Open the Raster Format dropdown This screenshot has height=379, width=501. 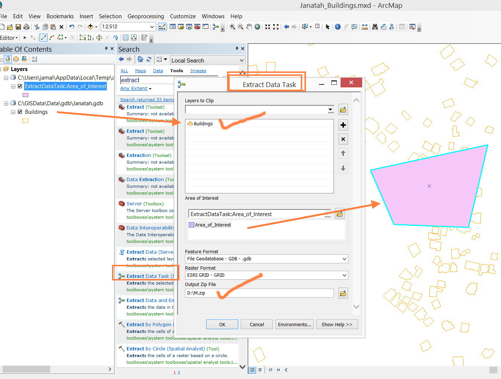[x=344, y=275]
